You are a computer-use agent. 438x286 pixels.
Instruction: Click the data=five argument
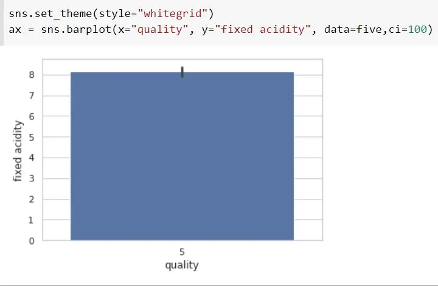(x=353, y=29)
